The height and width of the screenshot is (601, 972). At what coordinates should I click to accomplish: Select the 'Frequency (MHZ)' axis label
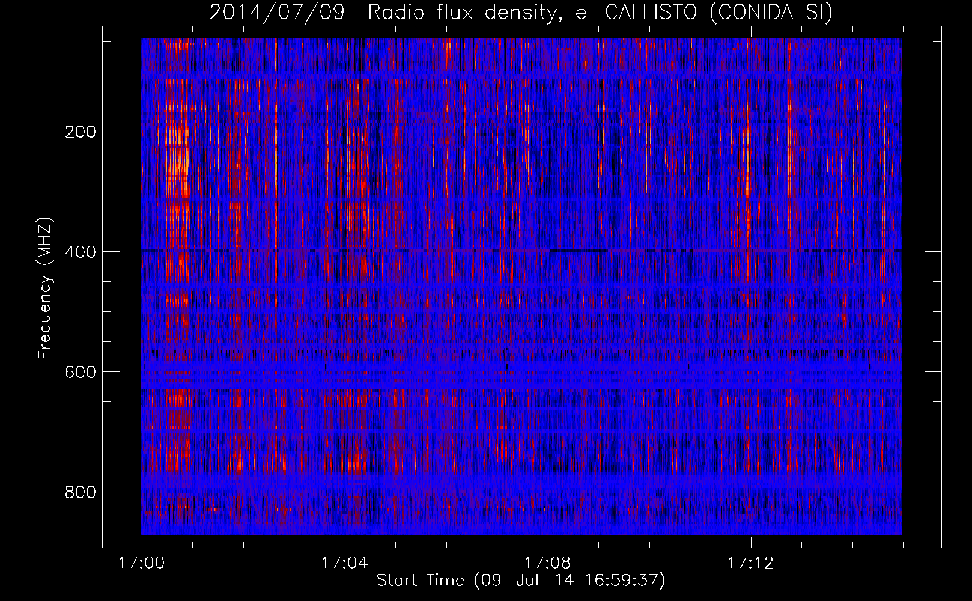click(x=45, y=288)
